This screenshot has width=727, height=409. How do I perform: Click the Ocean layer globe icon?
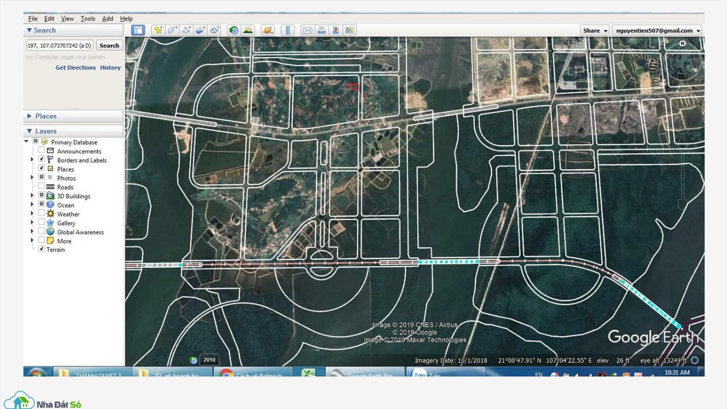pos(51,205)
